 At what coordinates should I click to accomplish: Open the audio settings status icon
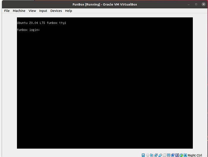pos(152,155)
